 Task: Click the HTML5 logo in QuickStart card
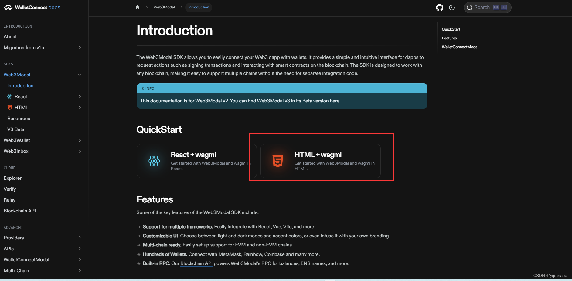pos(278,161)
